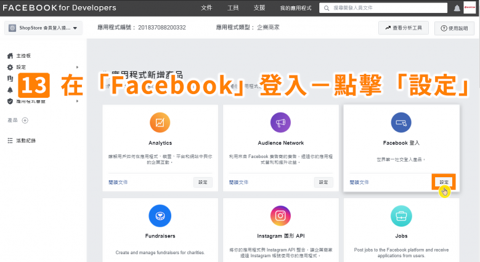Click the app review shield icon
The width and height of the screenshot is (480, 262).
coord(10,101)
